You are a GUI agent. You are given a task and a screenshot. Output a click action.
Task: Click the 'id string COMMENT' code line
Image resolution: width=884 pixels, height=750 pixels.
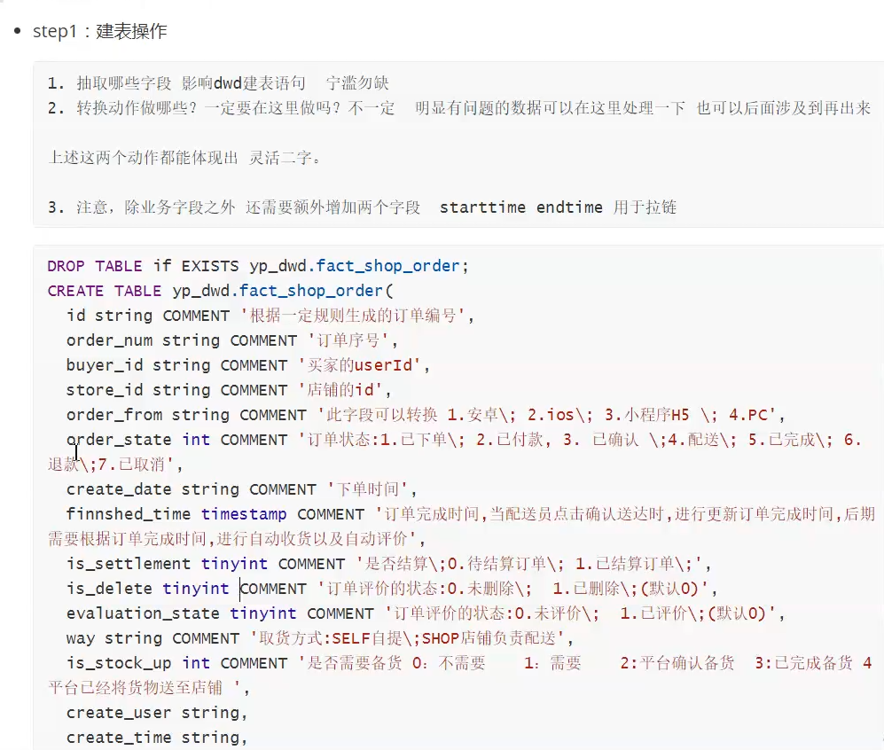pyautogui.click(x=270, y=316)
